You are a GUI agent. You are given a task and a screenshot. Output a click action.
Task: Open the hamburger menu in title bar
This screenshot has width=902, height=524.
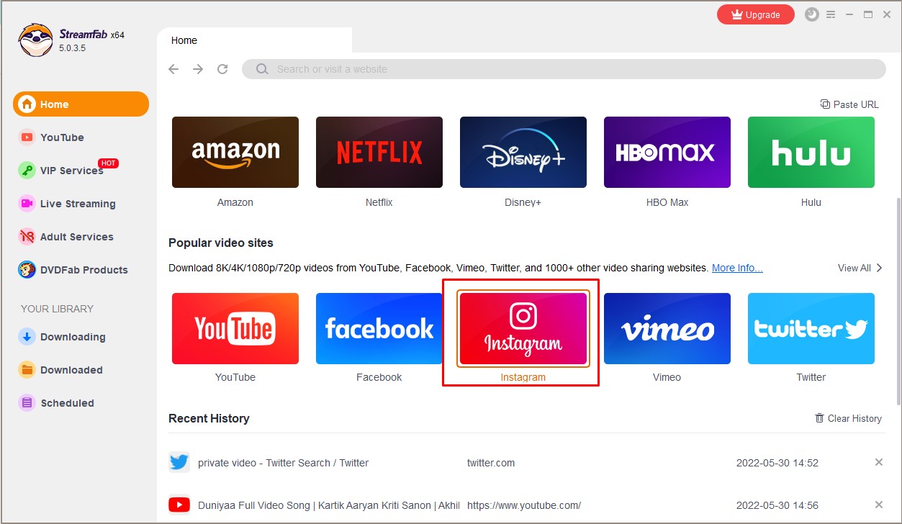831,14
